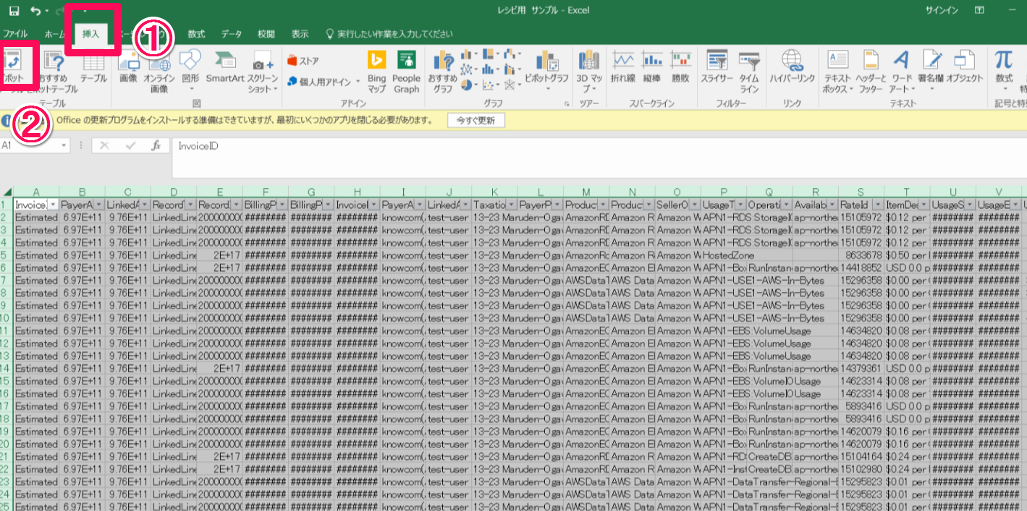This screenshot has width=1027, height=511.
Task: Open the スクリーンショット screenshot menu
Action: pos(262,72)
